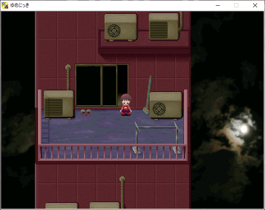Click the upper ledge air conditioner with round fan
Viewport: 265px width, 210px height.
pos(121,28)
